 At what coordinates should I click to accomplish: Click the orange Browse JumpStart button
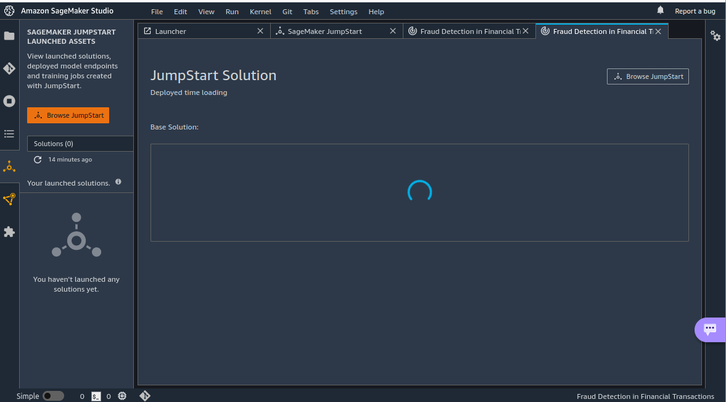(x=68, y=115)
